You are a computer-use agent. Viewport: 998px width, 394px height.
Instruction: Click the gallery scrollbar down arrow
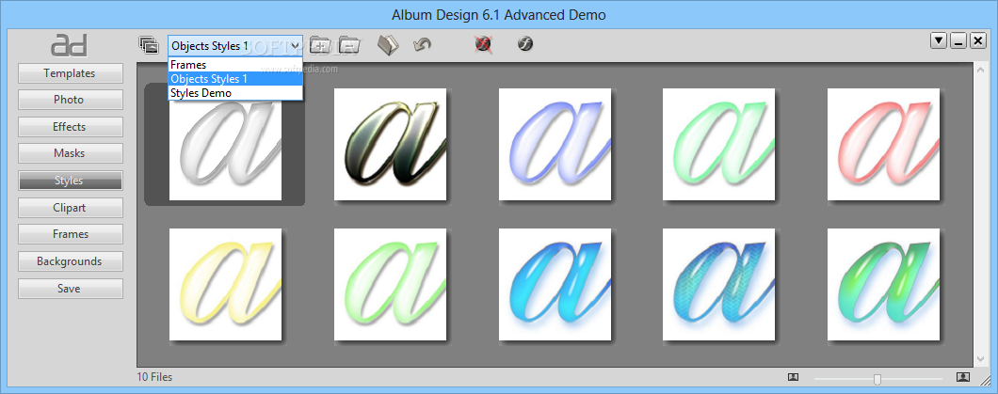pos(979,360)
